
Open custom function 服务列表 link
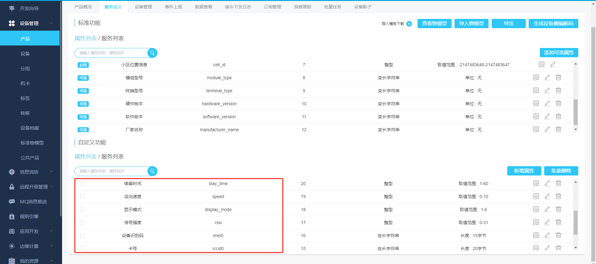[x=113, y=157]
